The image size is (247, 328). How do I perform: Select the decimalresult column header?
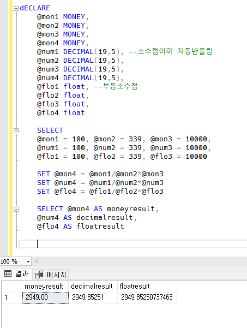pos(93,287)
